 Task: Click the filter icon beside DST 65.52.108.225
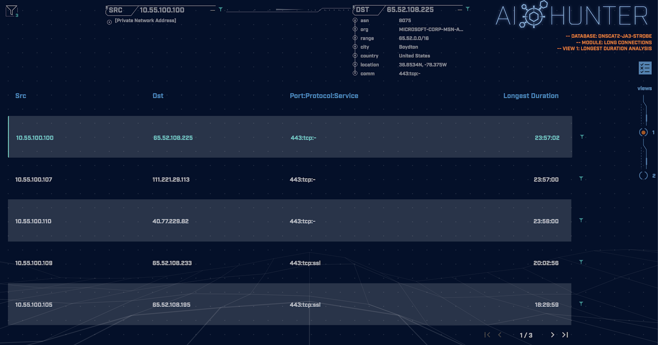point(468,9)
